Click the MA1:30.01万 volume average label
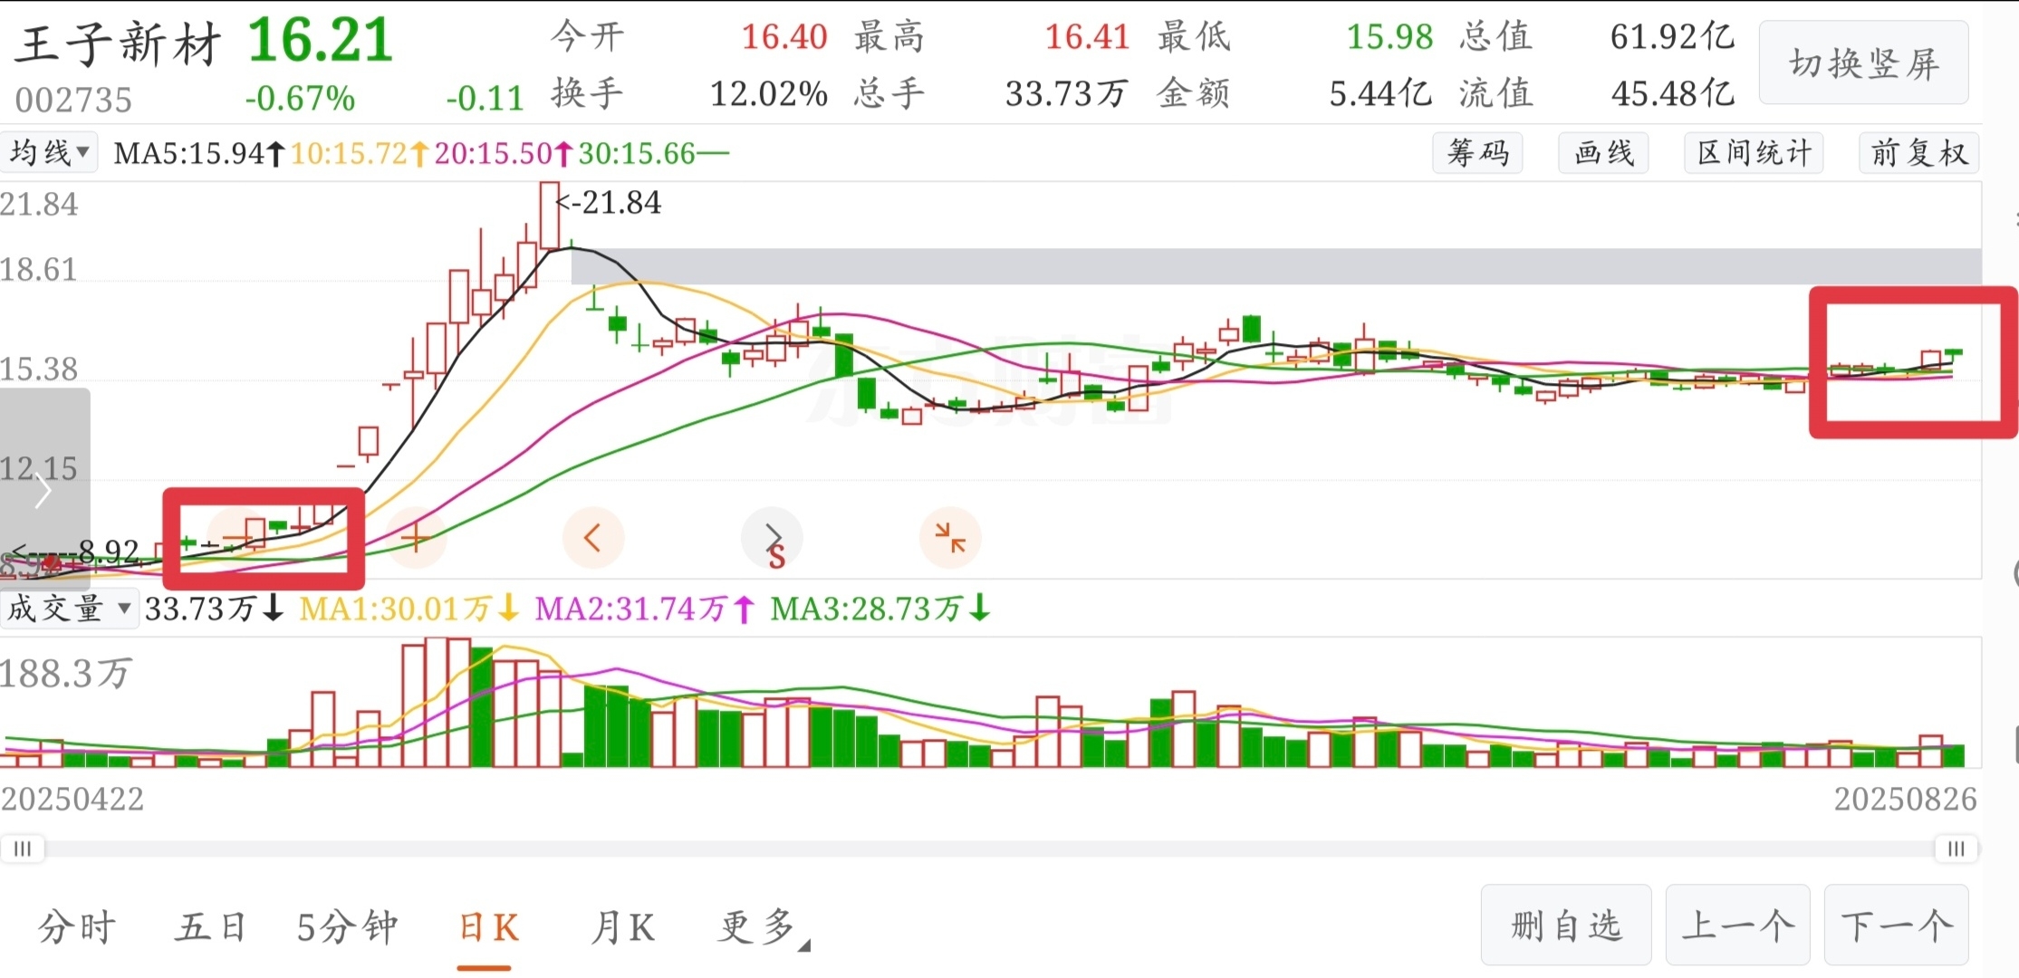 click(x=409, y=609)
